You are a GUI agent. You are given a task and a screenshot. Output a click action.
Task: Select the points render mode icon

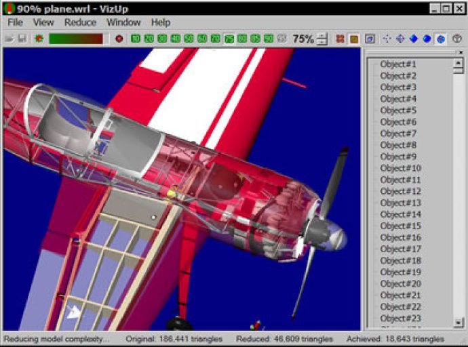tap(387, 39)
